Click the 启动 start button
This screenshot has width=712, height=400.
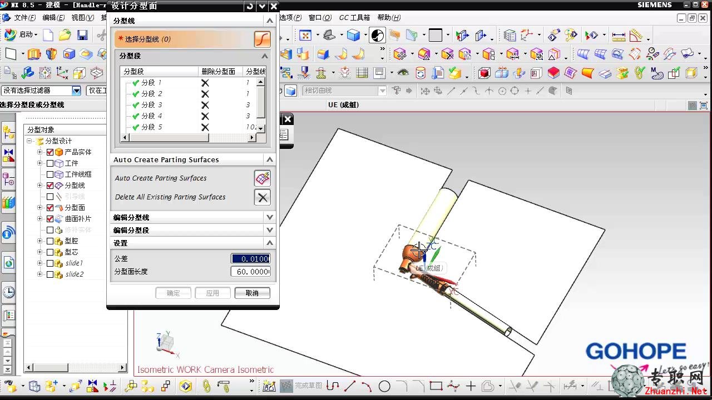point(20,35)
